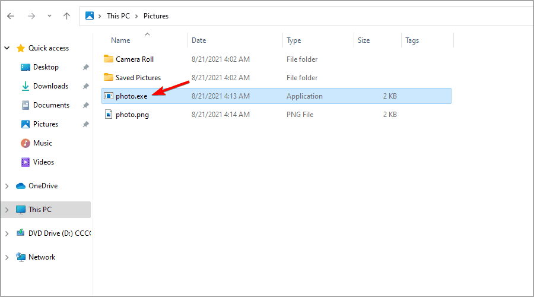Open the chevron between This PC and Pictures
534x297 pixels.
pyautogui.click(x=136, y=16)
